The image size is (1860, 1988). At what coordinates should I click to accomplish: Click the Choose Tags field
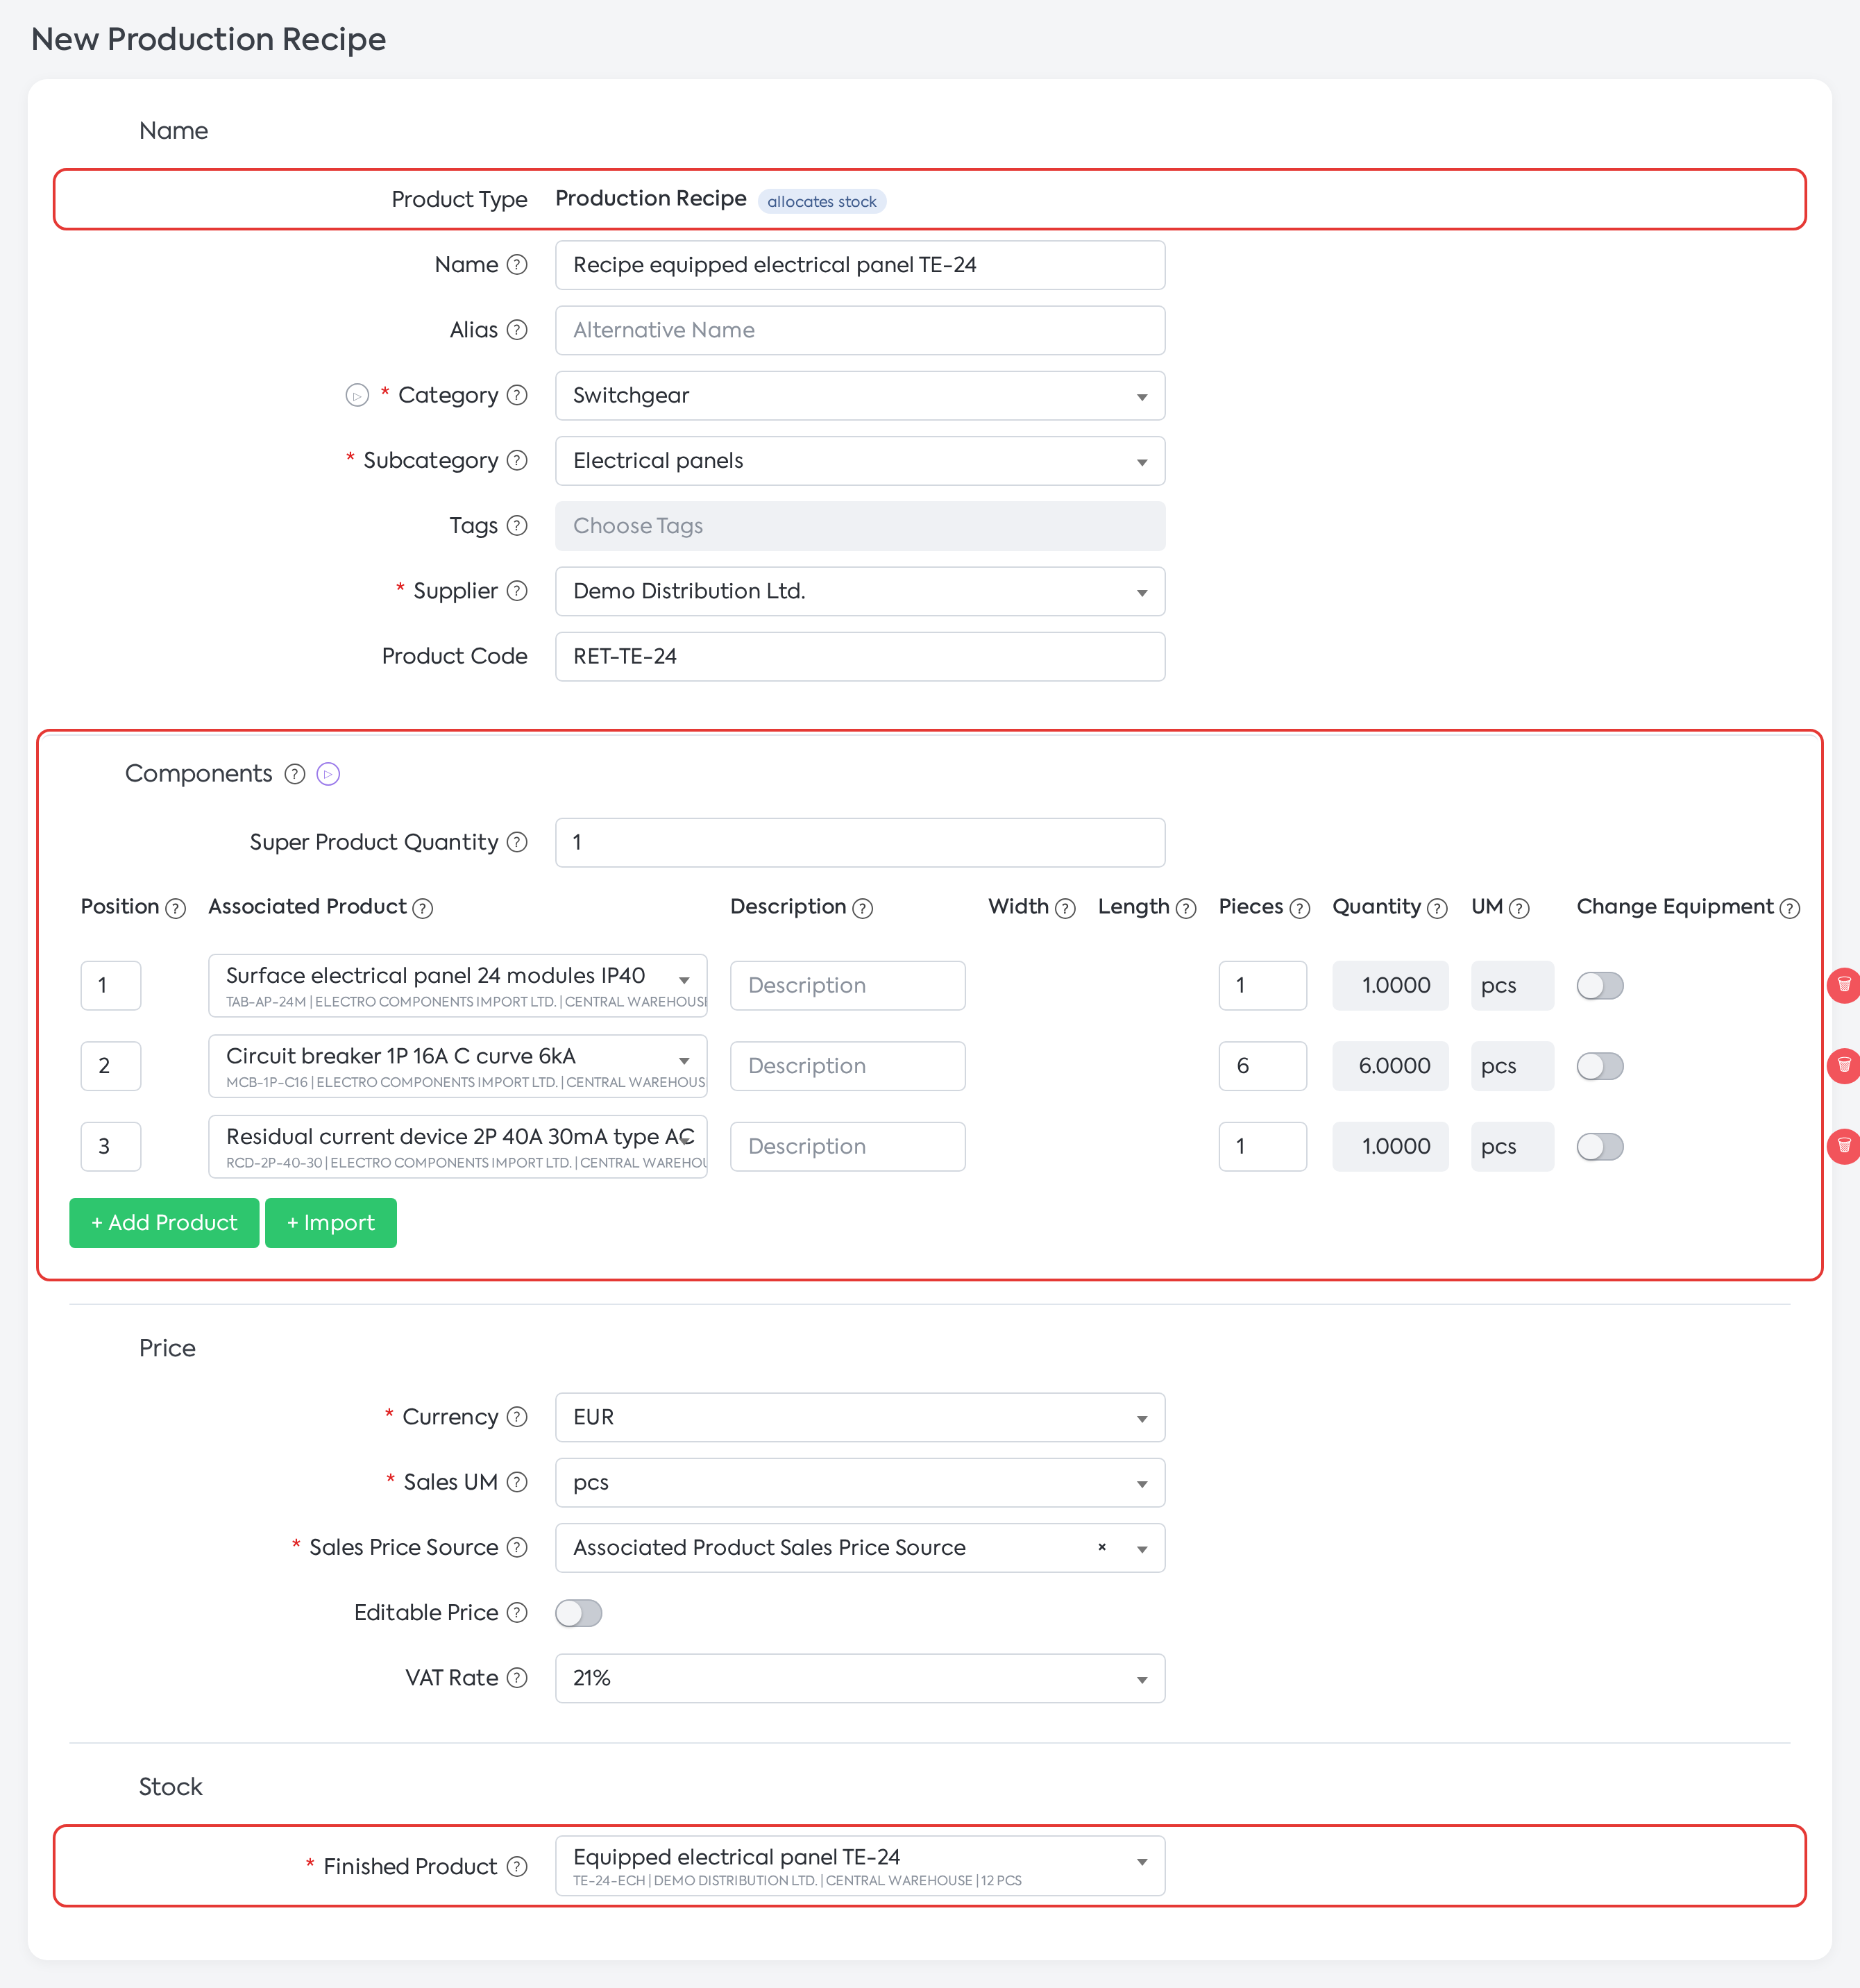(x=860, y=526)
